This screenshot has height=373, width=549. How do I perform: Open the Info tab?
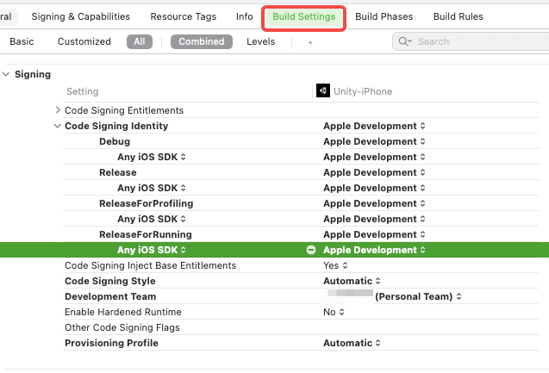[x=245, y=16]
